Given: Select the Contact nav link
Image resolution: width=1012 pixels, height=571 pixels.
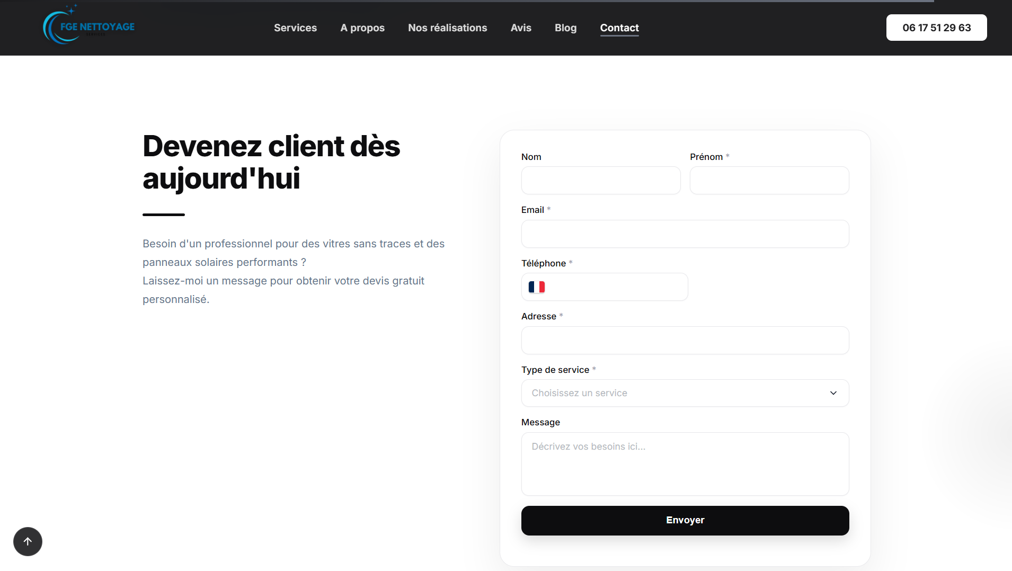Looking at the screenshot, I should 619,28.
